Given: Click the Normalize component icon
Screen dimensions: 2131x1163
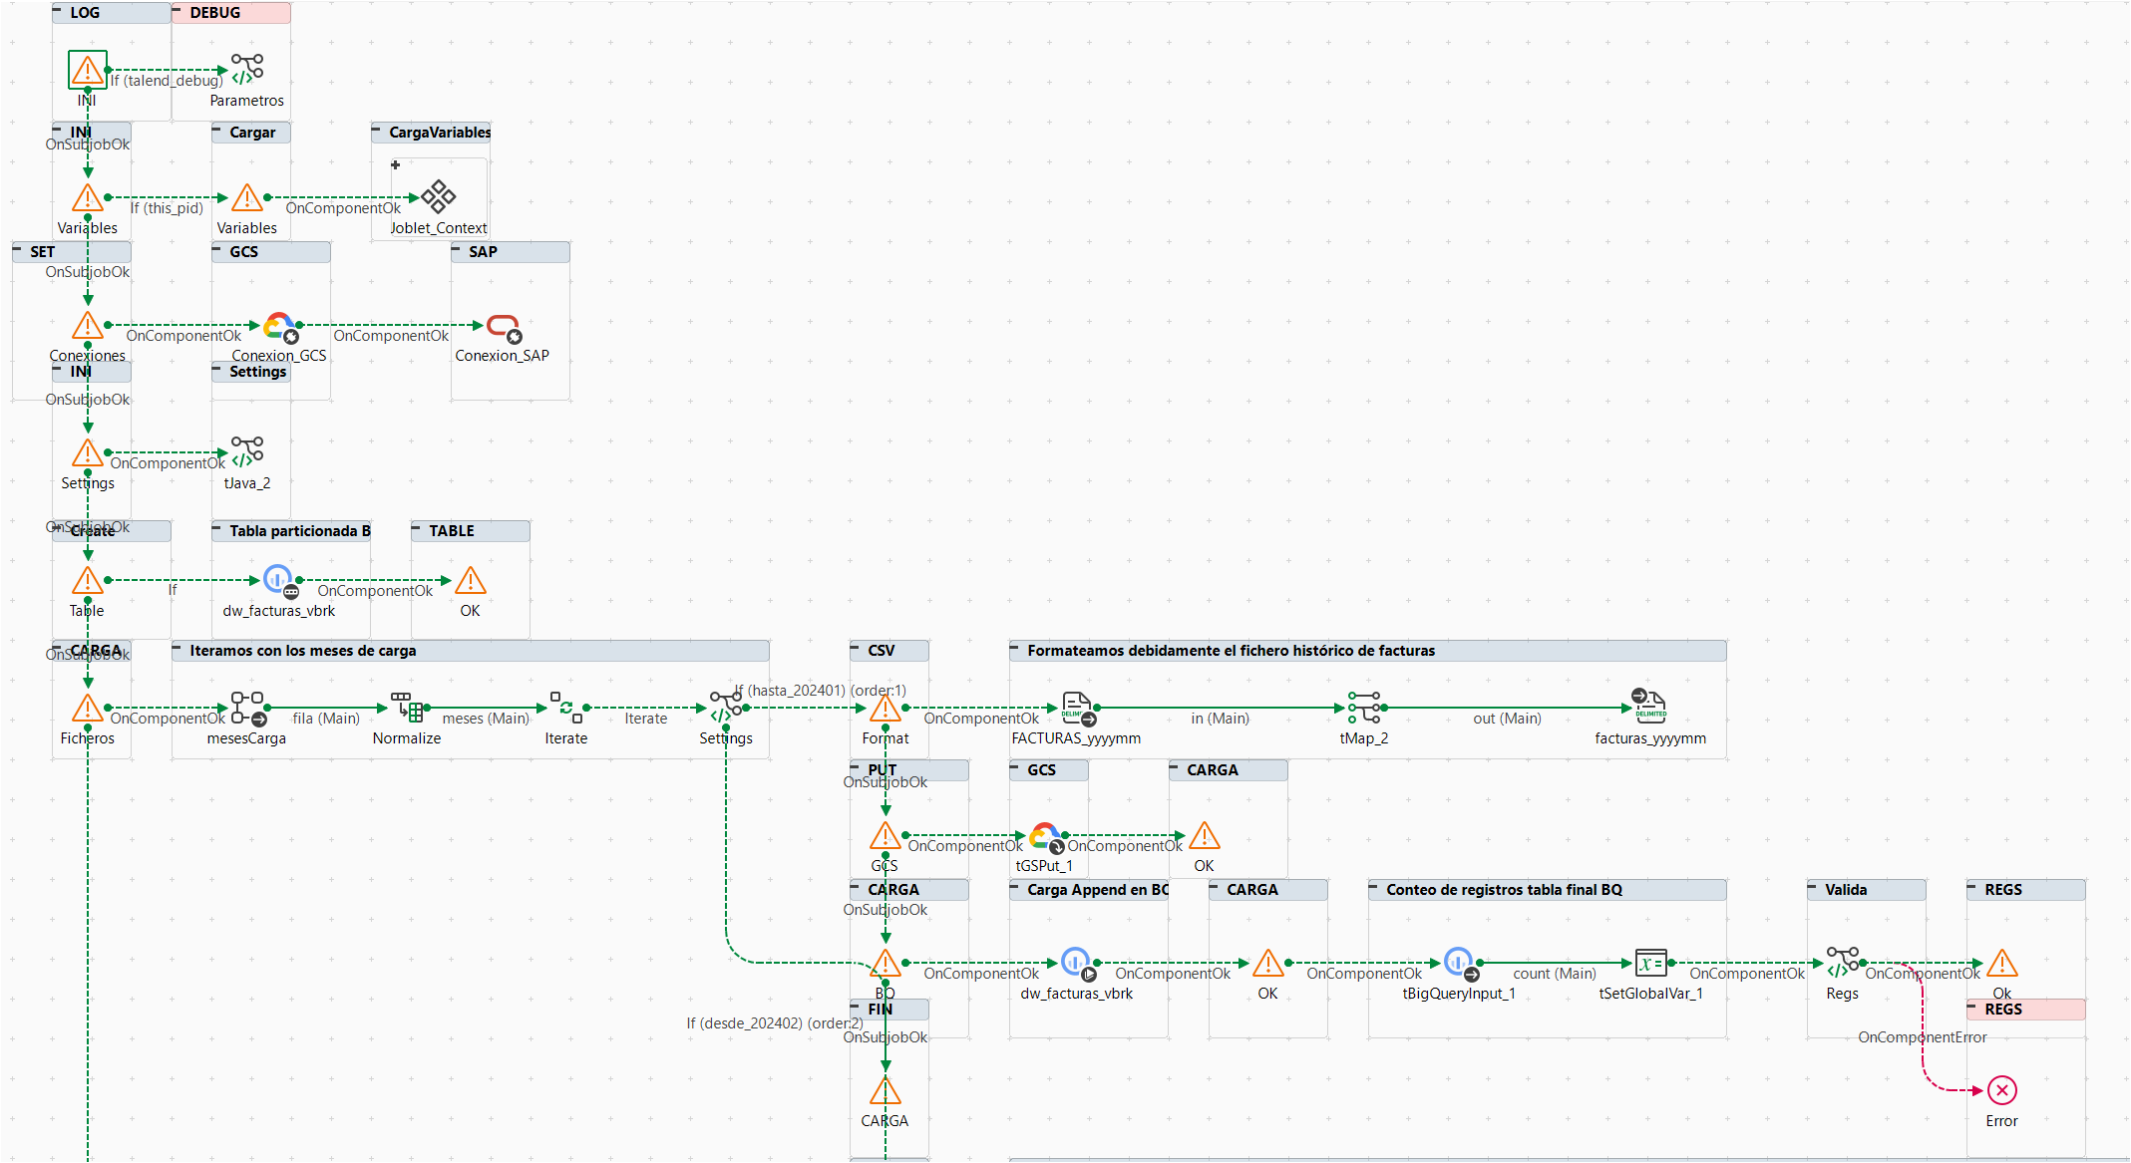Looking at the screenshot, I should coord(407,708).
